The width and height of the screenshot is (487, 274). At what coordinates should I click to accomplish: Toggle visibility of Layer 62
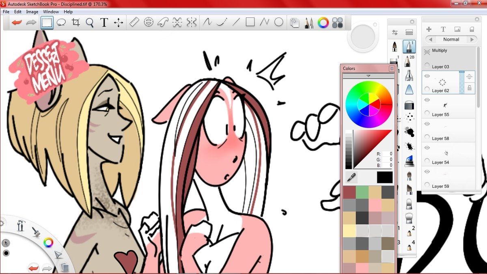pos(427,76)
